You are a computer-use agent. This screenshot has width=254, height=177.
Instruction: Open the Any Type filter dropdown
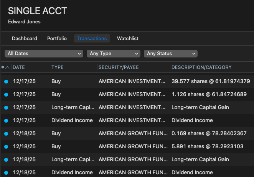coord(113,54)
